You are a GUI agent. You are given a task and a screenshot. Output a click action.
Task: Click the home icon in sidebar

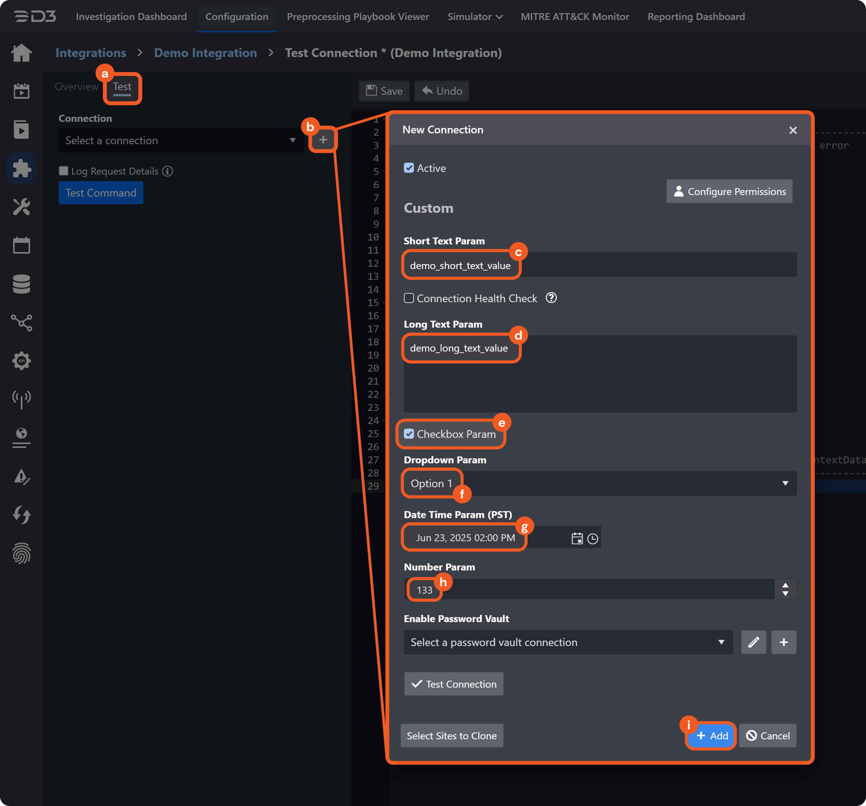21,53
